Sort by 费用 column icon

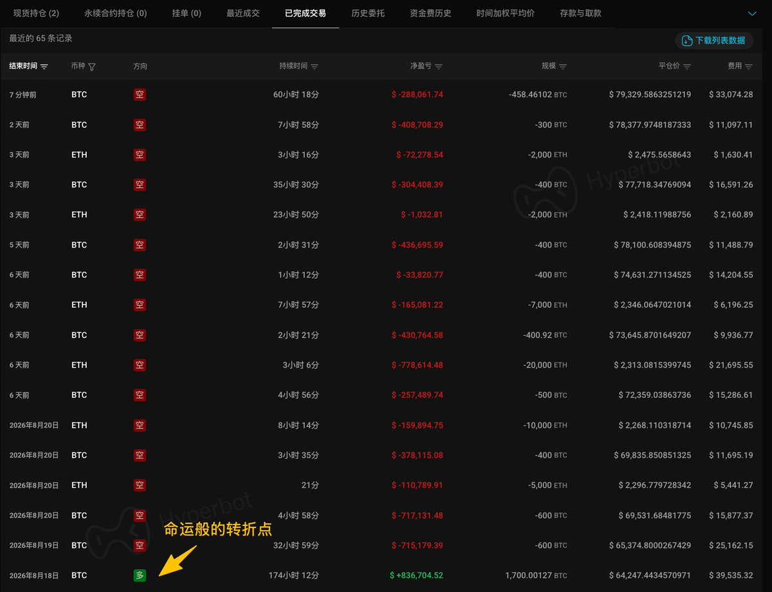[749, 67]
